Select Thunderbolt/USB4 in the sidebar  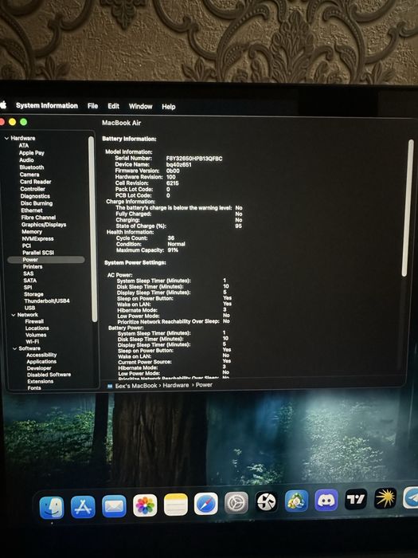(47, 301)
